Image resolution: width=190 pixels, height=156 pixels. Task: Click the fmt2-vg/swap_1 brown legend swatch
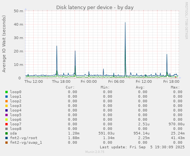point(6,143)
